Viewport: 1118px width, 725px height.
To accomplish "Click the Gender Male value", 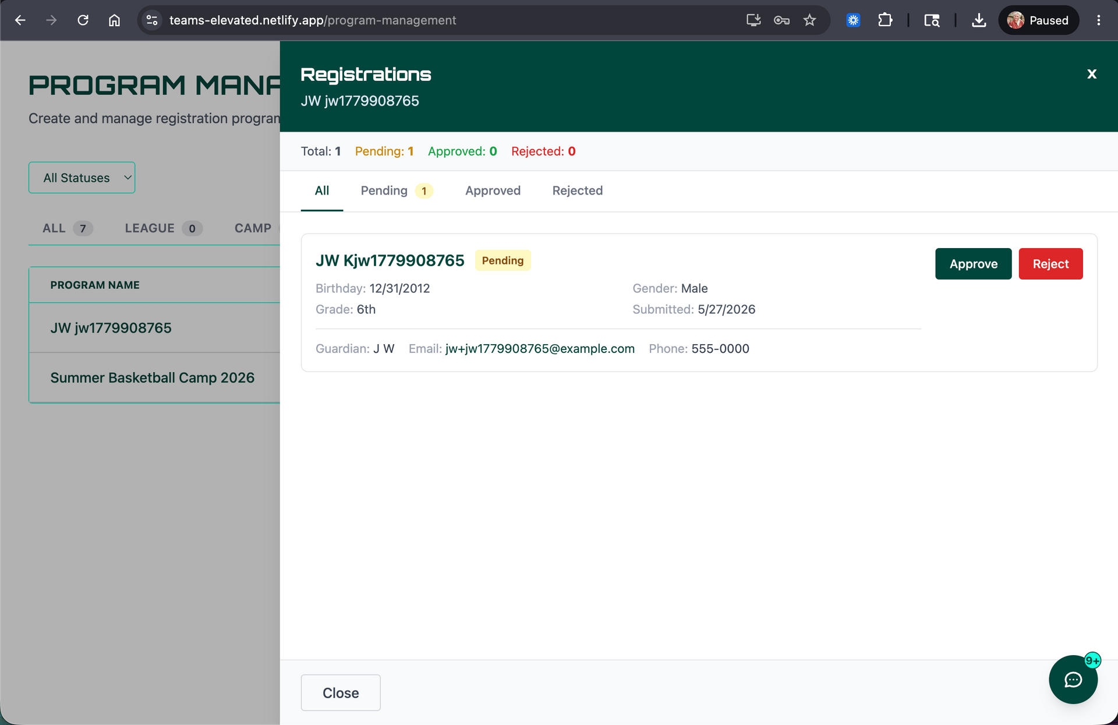I will [x=695, y=288].
